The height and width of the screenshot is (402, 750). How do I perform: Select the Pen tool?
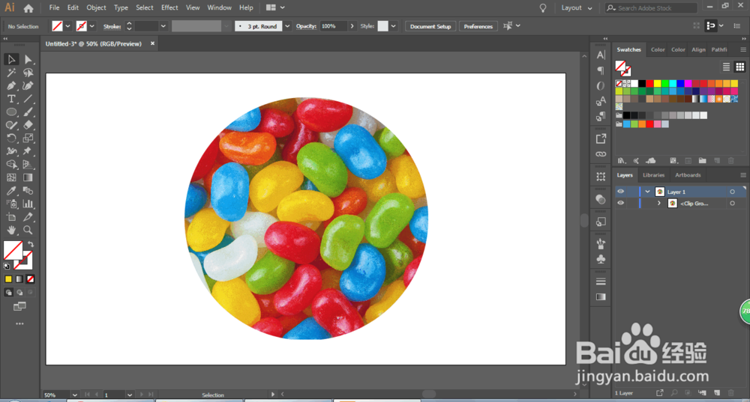coord(11,86)
